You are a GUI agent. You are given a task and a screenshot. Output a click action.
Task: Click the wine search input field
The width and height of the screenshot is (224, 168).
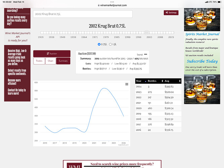(83, 14)
